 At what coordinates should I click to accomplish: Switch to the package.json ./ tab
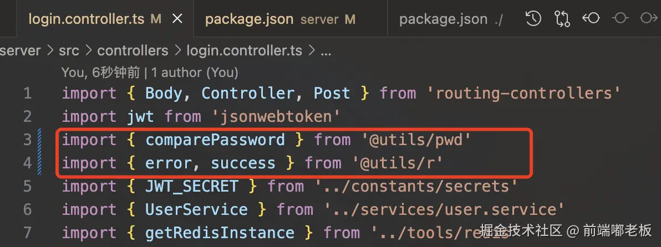pyautogui.click(x=451, y=19)
